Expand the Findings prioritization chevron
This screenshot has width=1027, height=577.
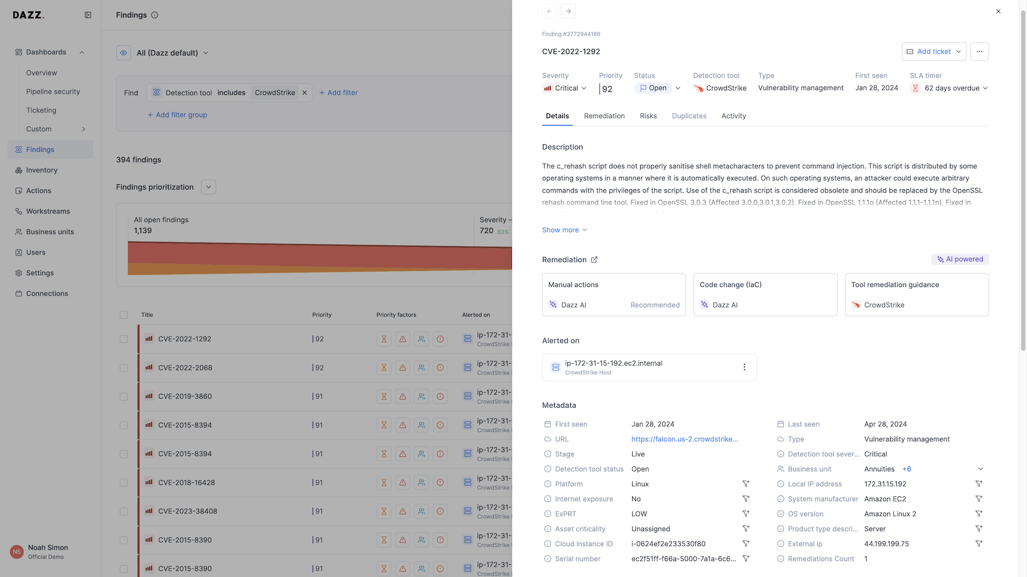tap(209, 187)
